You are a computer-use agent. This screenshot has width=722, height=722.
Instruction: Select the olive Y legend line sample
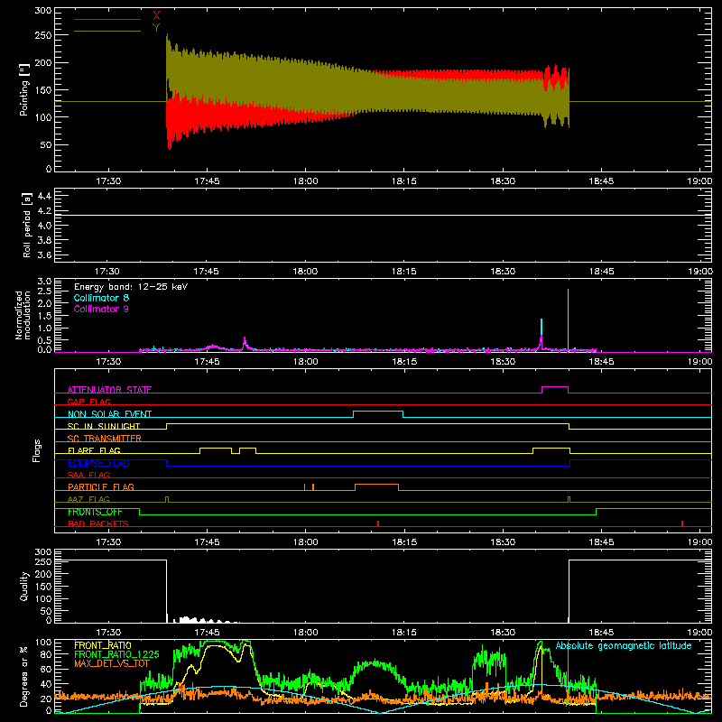click(107, 31)
